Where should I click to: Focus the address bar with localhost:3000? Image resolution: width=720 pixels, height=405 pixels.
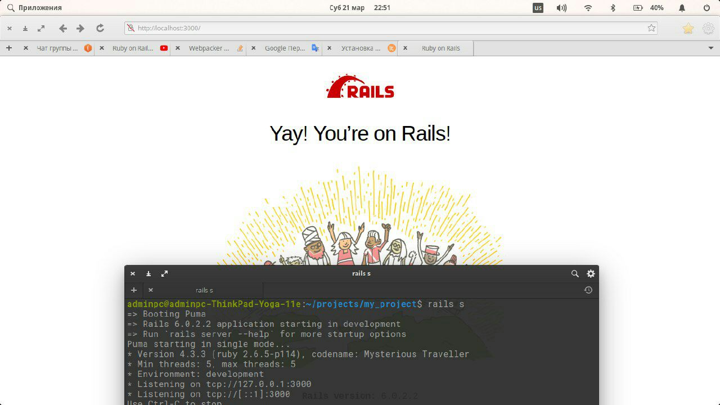tap(391, 28)
